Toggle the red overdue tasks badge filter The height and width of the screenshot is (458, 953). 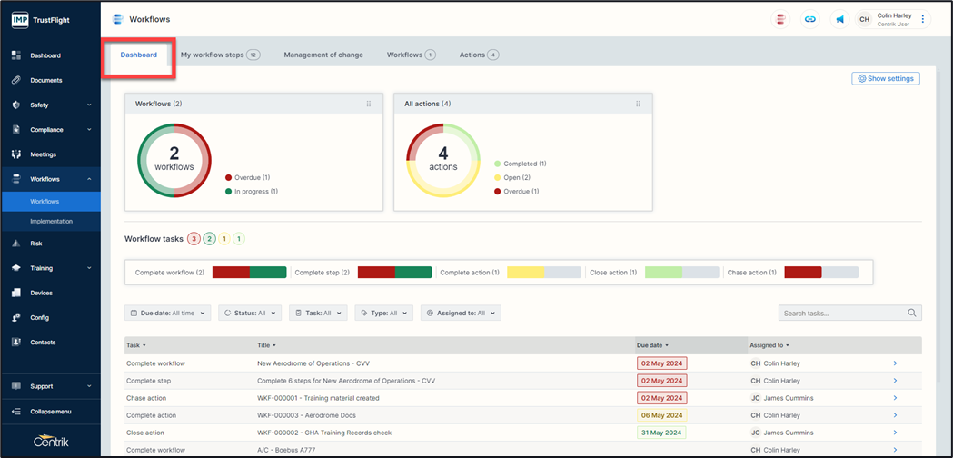pos(194,239)
